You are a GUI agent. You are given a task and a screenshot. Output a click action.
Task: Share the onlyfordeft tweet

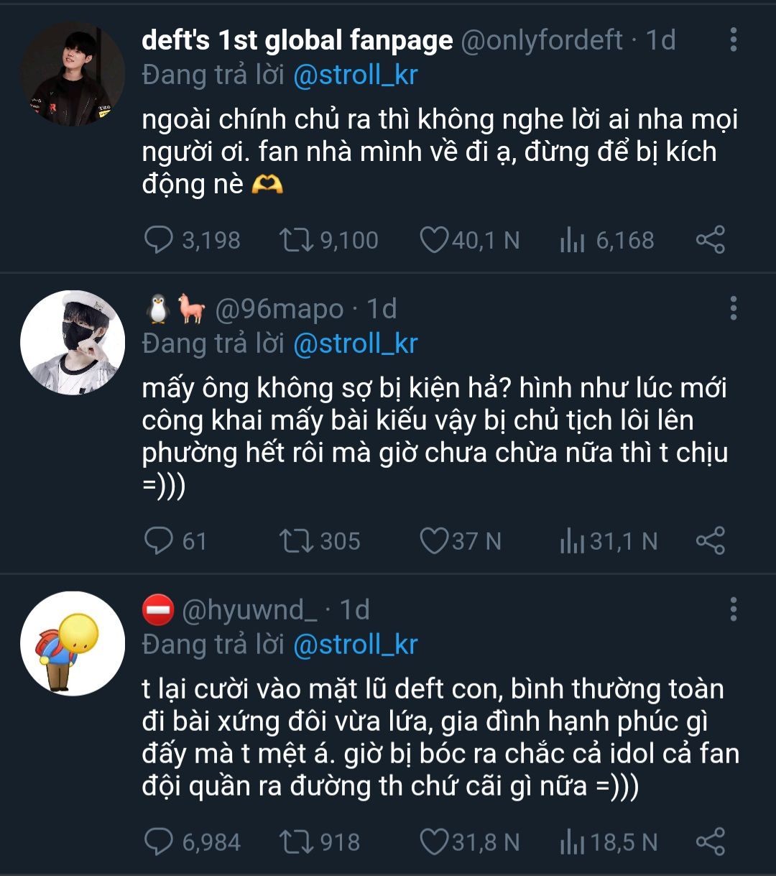point(710,240)
